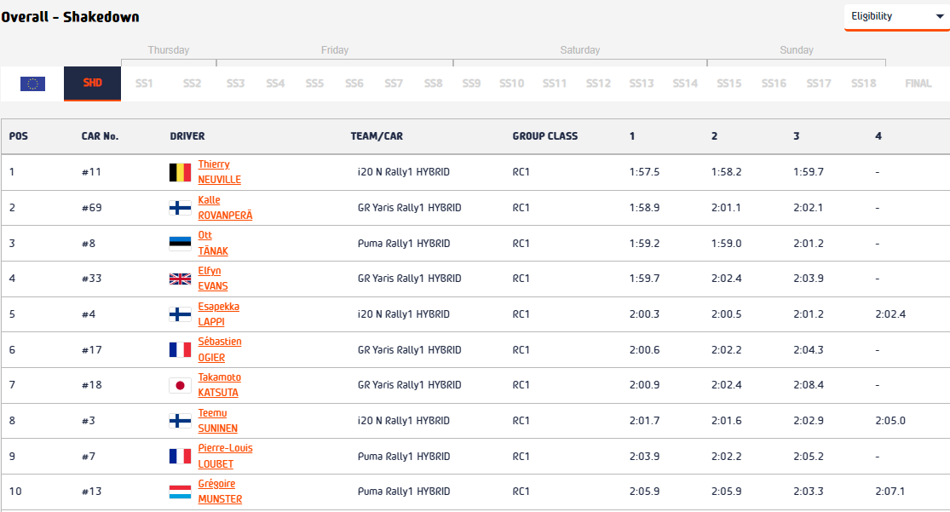This screenshot has height=512, width=950.
Task: Click Neuville's first run time 1:57.5
Action: point(645,172)
